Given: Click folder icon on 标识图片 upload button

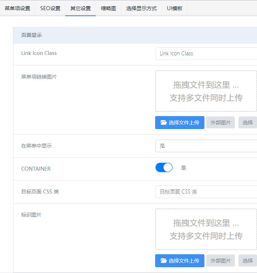Looking at the screenshot, I should 163,261.
